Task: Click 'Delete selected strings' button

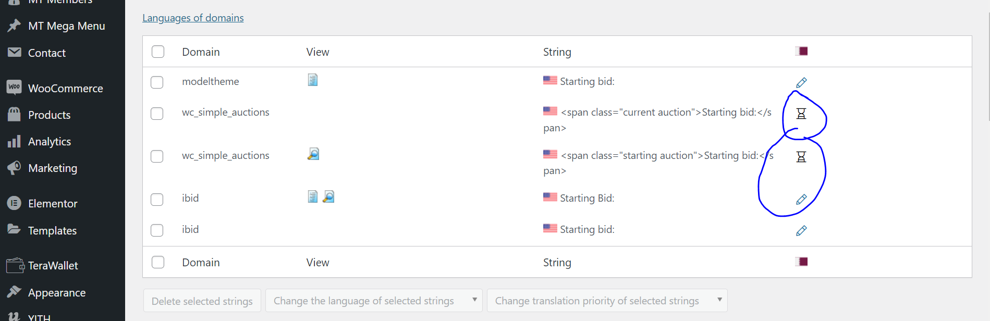Action: [x=202, y=301]
